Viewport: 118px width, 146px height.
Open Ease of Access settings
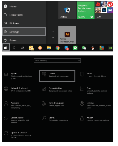[x=17, y=120]
